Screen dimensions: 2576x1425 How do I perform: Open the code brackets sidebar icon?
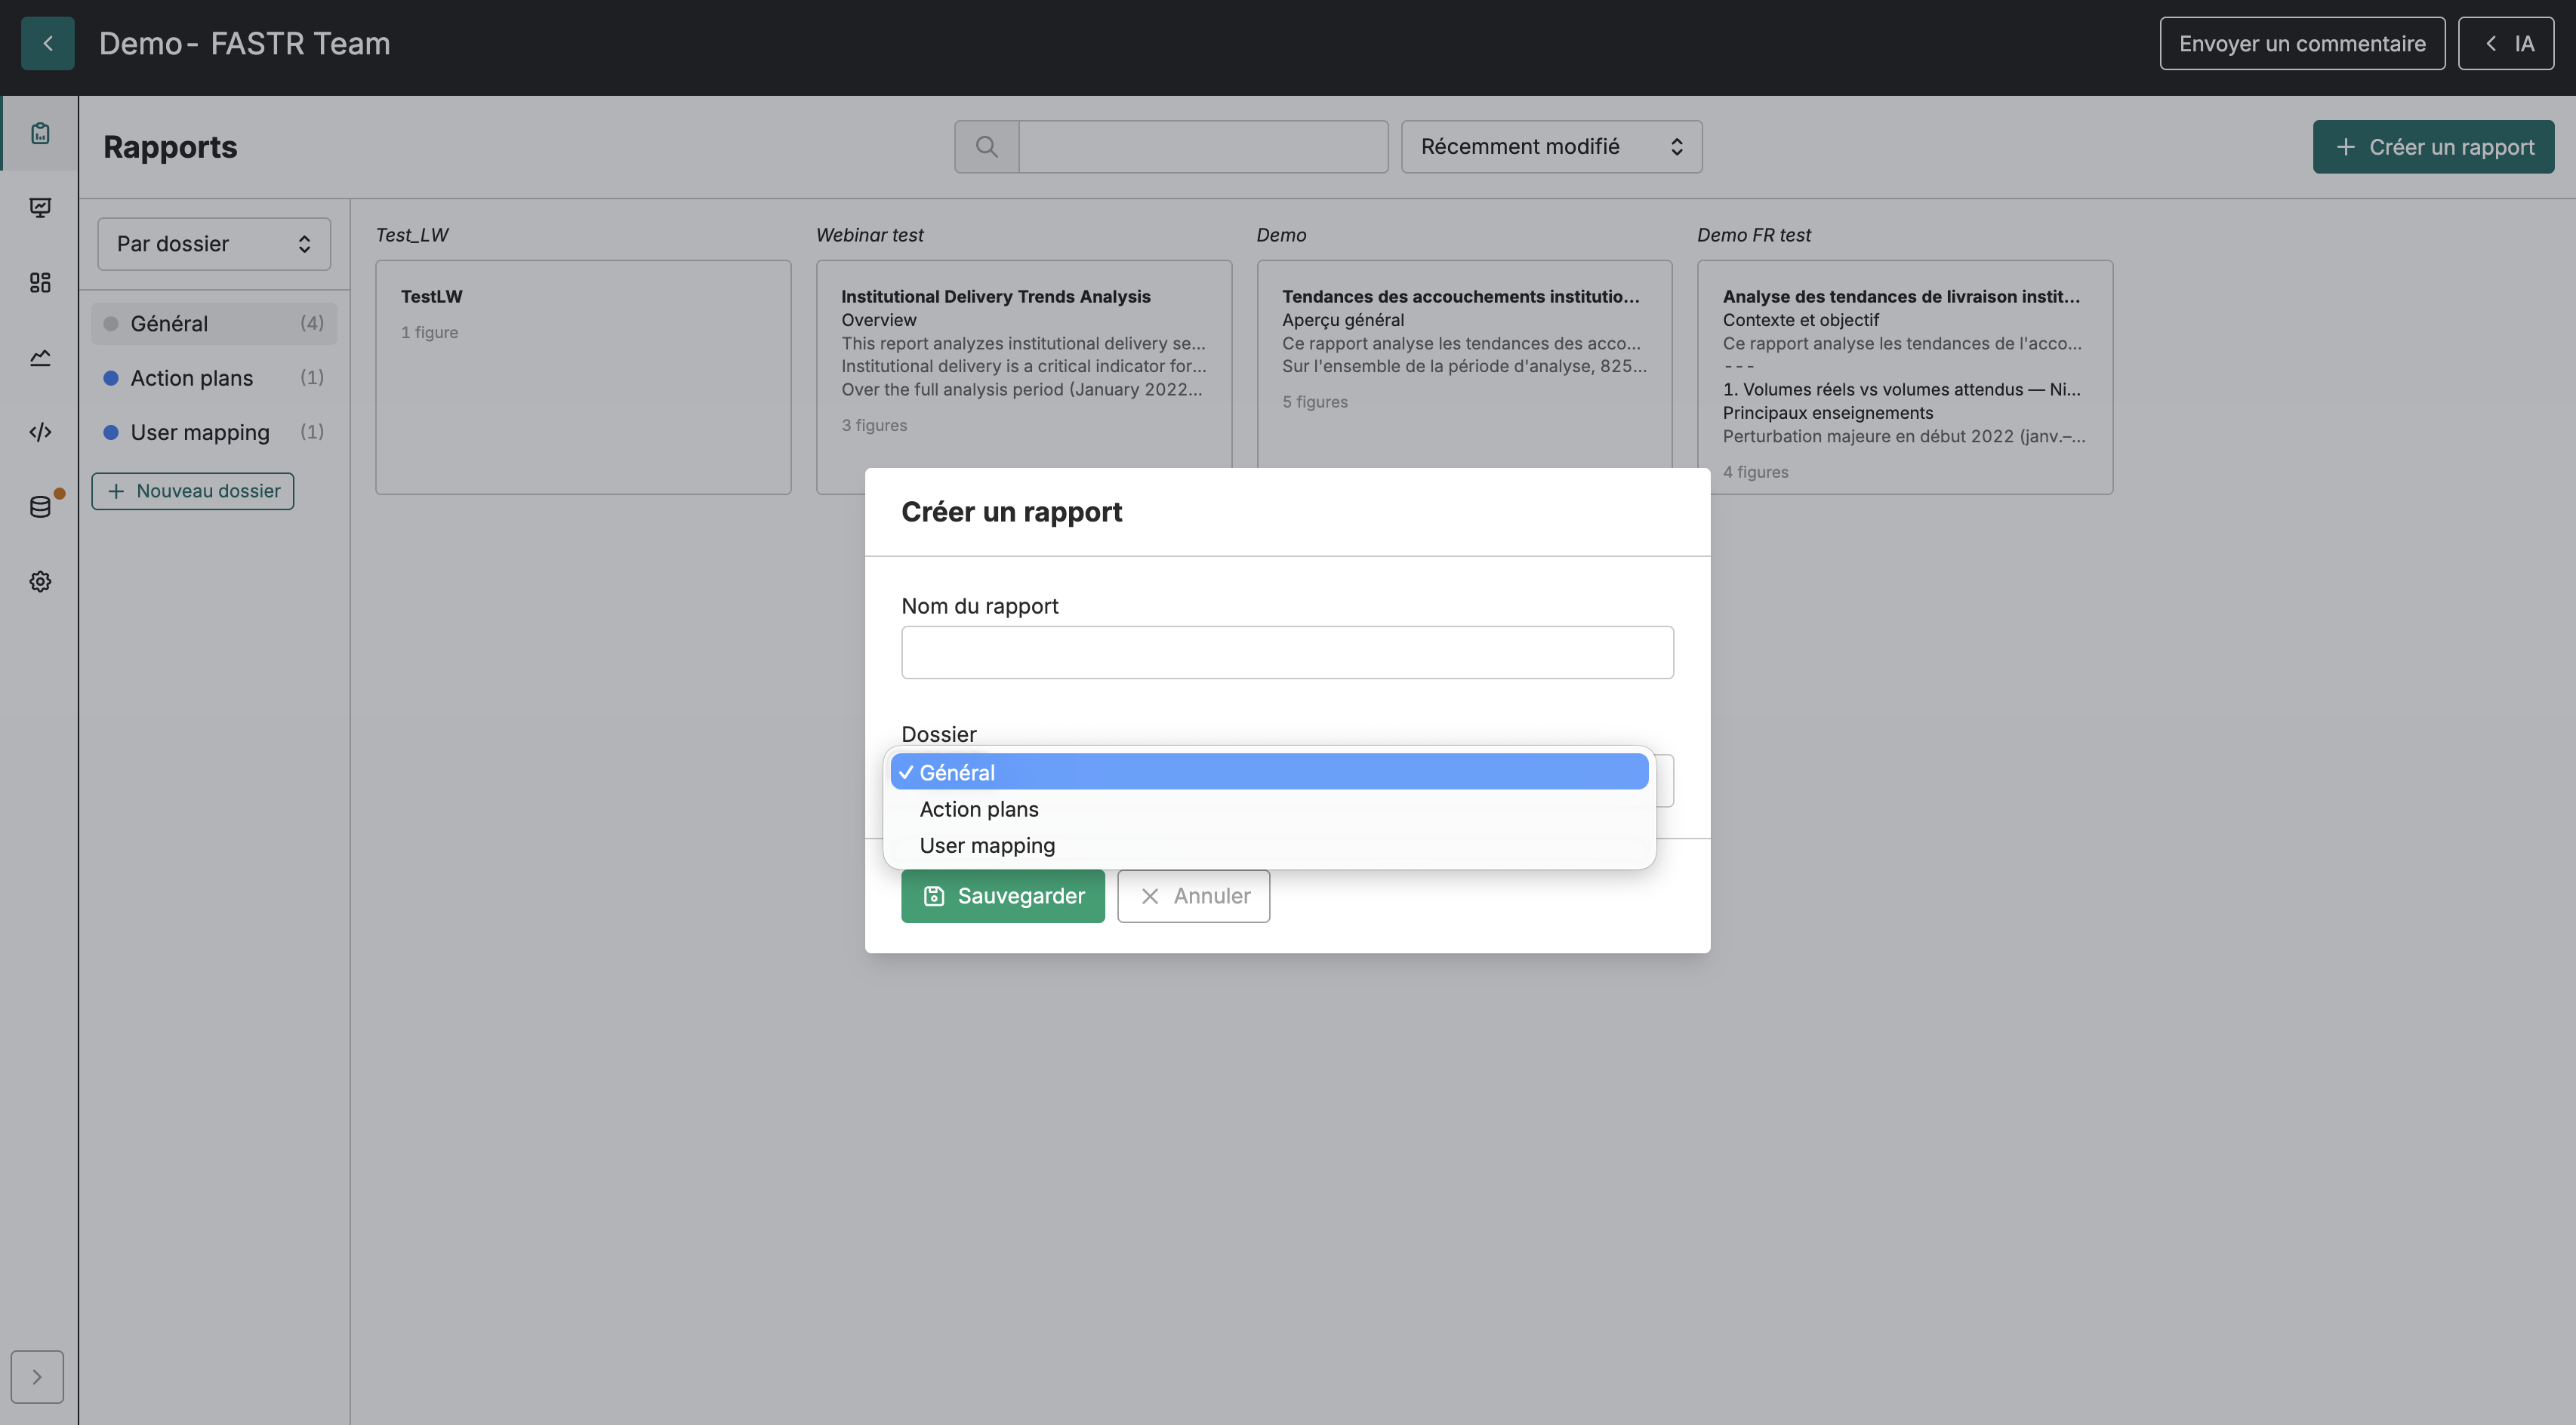(x=40, y=432)
